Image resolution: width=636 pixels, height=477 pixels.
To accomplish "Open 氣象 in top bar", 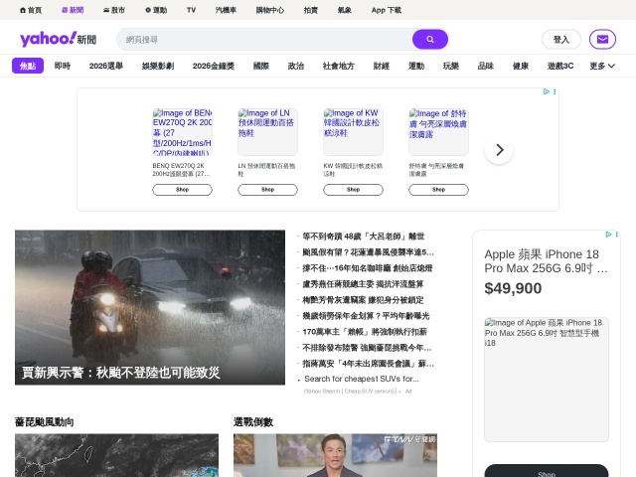I will [x=345, y=10].
